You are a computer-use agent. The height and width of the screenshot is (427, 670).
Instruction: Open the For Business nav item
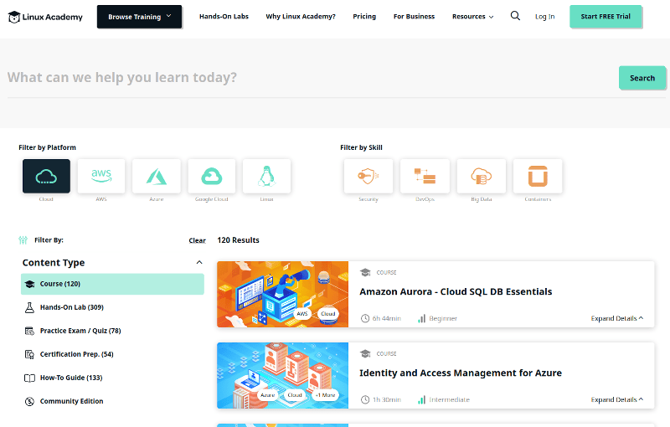click(x=414, y=17)
